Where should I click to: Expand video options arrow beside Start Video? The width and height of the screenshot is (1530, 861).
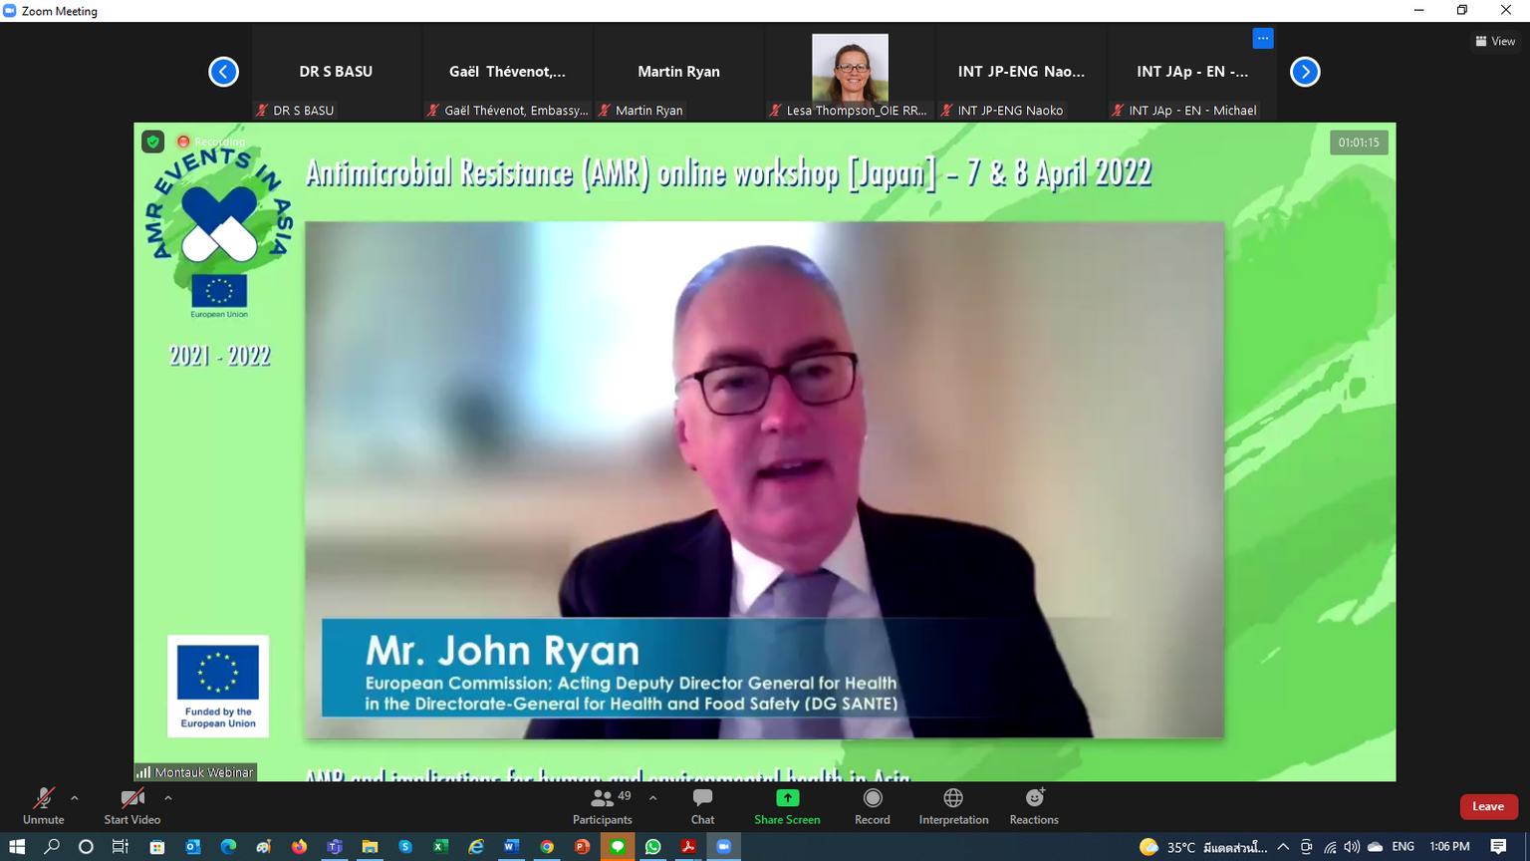(x=168, y=797)
